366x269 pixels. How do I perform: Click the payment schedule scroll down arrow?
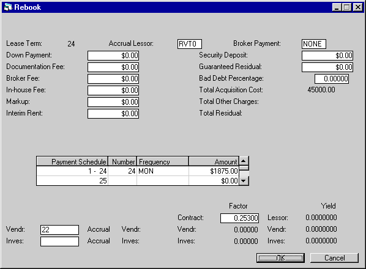point(244,180)
